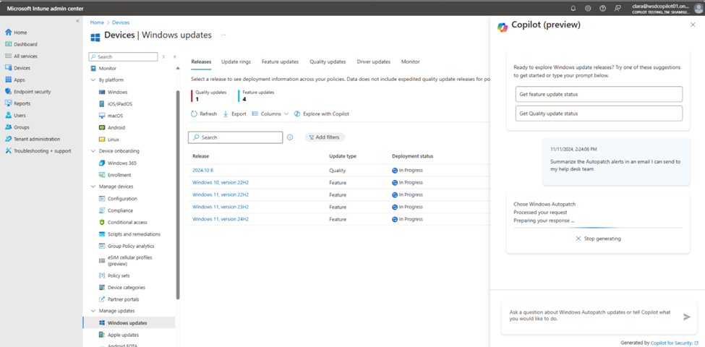Open the Columns dropdown
This screenshot has height=347, width=705.
tap(270, 114)
